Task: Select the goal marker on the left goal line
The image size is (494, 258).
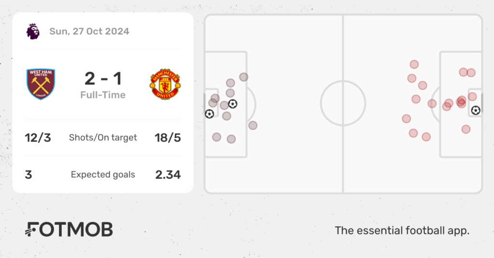Action: coord(209,114)
